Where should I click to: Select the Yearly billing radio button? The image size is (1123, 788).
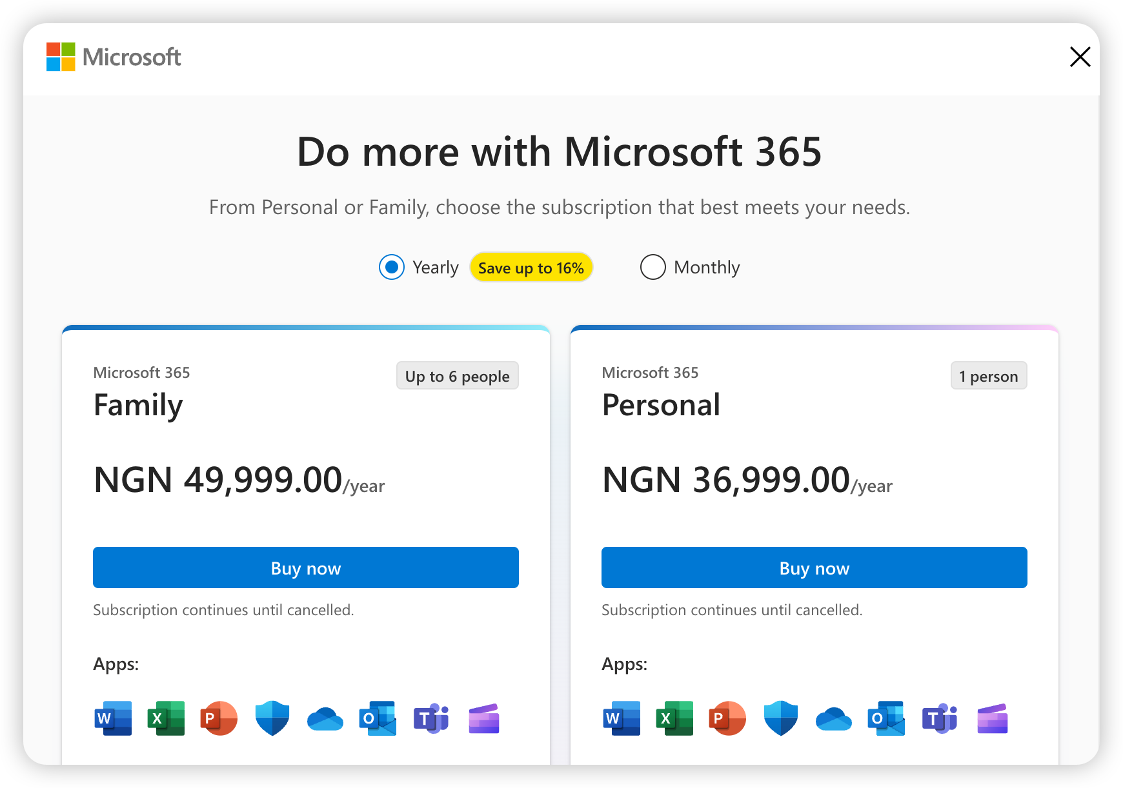tap(392, 267)
